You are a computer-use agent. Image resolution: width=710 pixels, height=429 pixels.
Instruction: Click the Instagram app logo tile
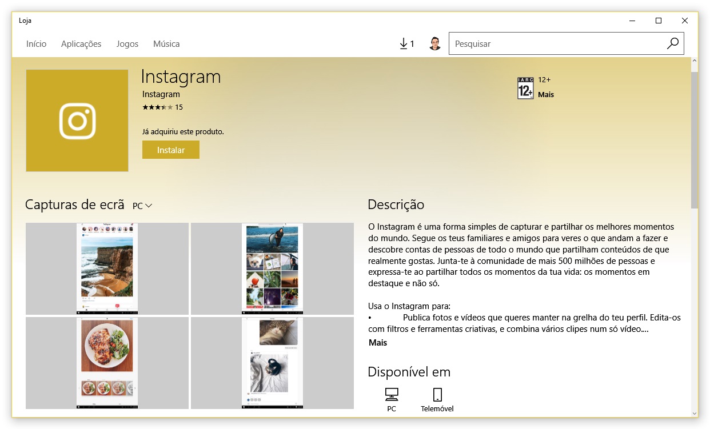(x=77, y=121)
